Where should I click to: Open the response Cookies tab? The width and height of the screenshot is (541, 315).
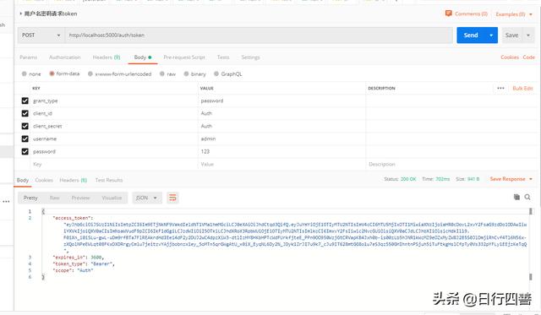coord(44,180)
